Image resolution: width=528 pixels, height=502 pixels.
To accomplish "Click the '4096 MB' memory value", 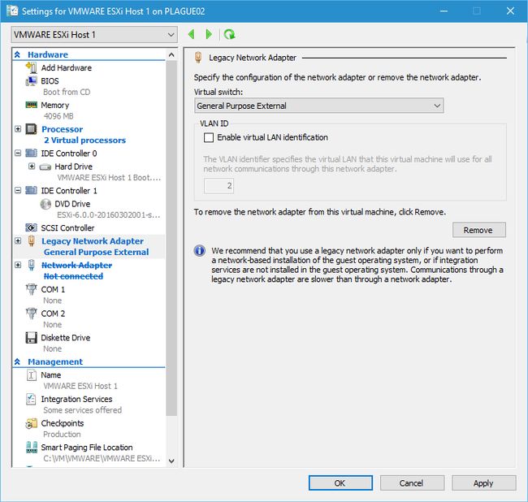I will [x=58, y=116].
